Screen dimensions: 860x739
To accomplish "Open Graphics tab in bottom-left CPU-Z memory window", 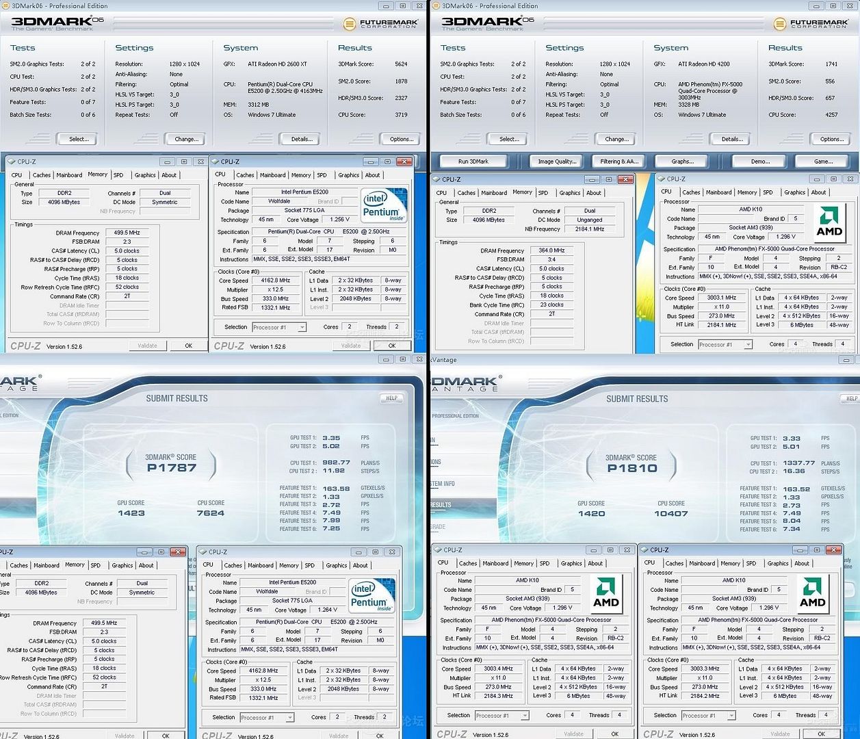I will click(x=122, y=566).
